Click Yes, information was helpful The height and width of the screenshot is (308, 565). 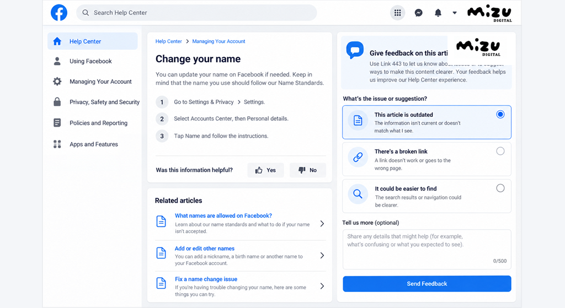(265, 170)
